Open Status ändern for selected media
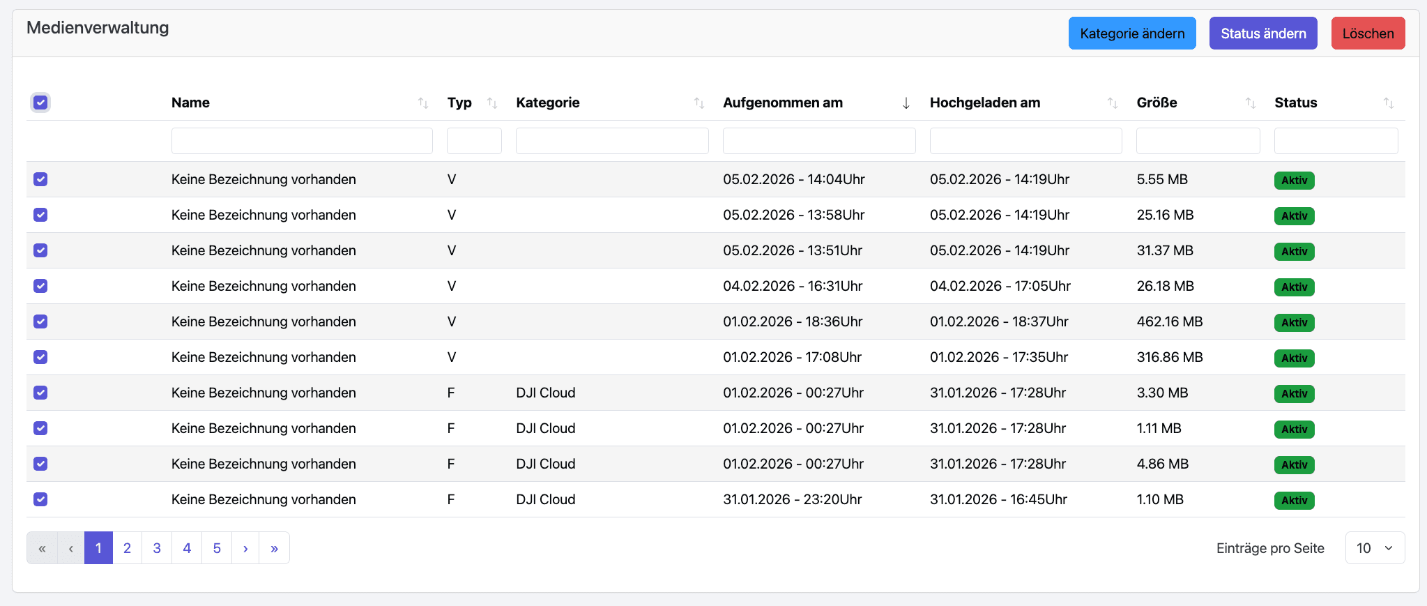This screenshot has width=1427, height=606. coord(1262,33)
